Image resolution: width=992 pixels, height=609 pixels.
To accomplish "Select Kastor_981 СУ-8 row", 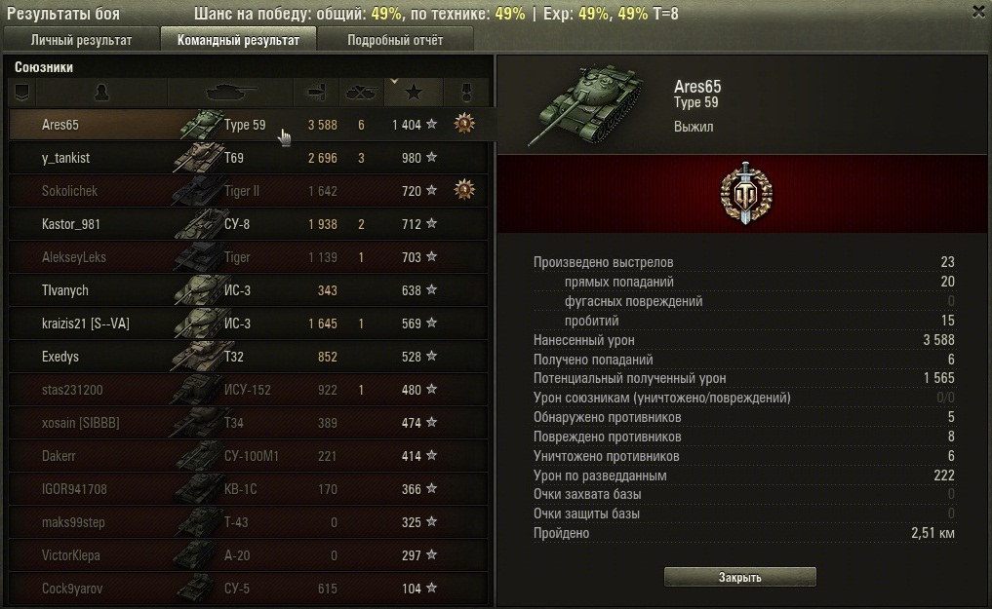I will click(x=248, y=224).
